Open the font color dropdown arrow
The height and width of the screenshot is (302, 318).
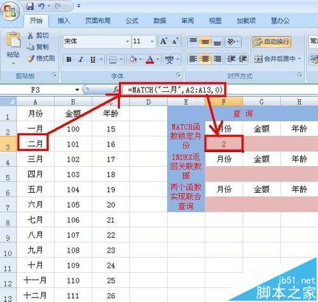click(x=158, y=60)
